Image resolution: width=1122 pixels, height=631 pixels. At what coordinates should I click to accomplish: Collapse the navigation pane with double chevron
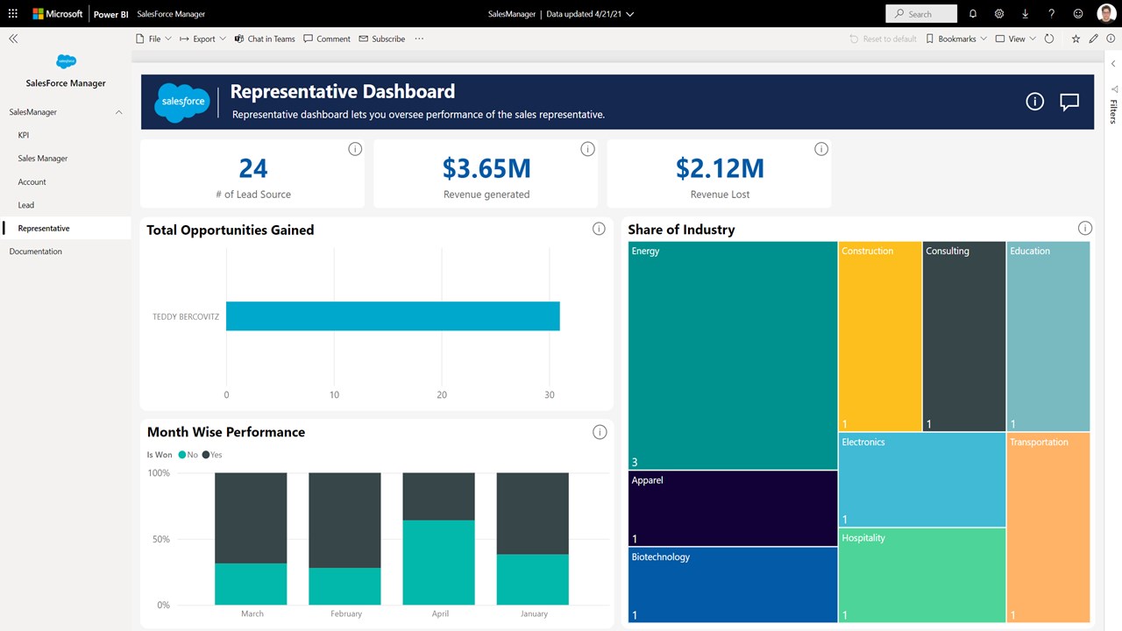pos(13,39)
